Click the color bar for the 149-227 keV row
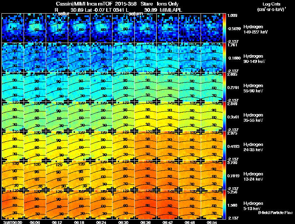This screenshot has height=224, width=295. (224, 28)
